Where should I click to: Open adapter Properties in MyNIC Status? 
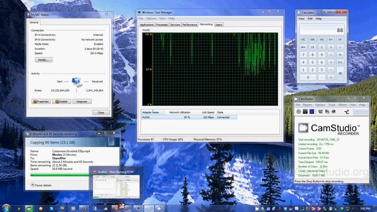point(41,101)
